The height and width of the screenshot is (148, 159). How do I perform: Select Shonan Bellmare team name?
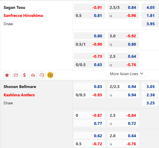tap(20, 86)
